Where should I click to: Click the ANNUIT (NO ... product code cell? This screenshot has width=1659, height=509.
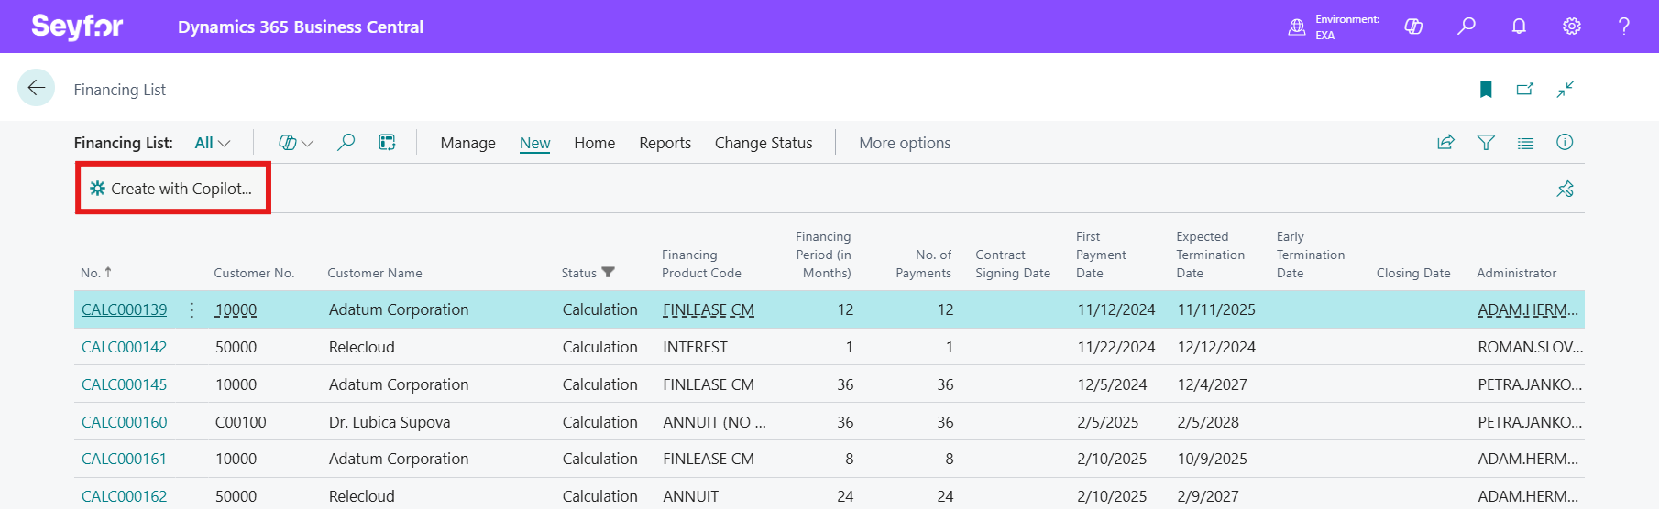pos(714,422)
